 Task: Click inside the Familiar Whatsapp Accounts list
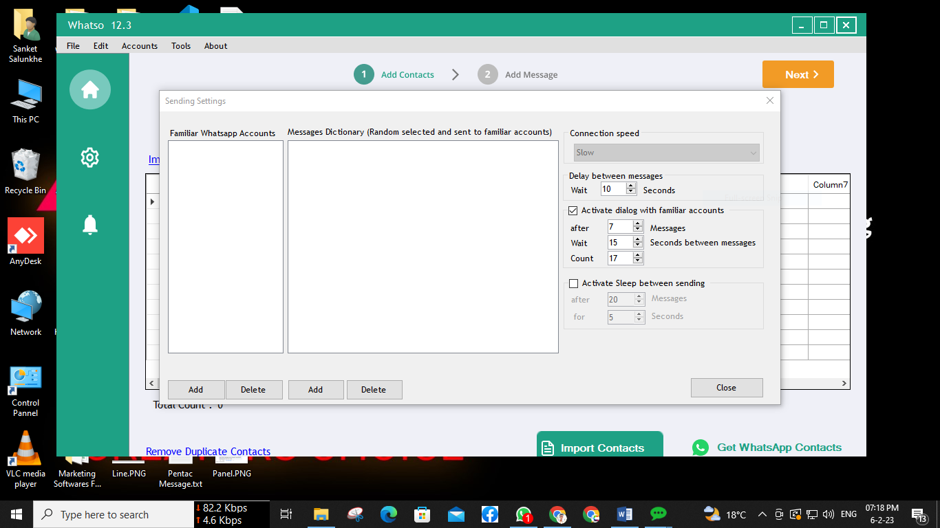pyautogui.click(x=226, y=246)
